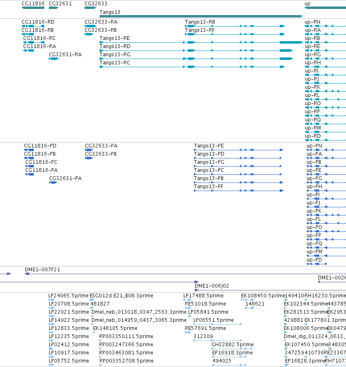Click transcript up-RQ

click(x=313, y=120)
